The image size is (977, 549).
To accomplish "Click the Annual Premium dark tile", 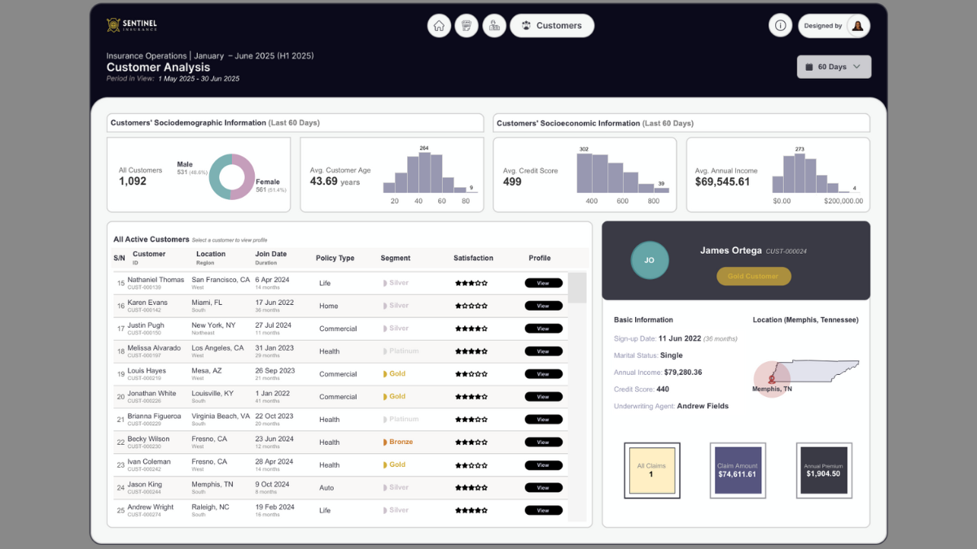I will coord(823,470).
